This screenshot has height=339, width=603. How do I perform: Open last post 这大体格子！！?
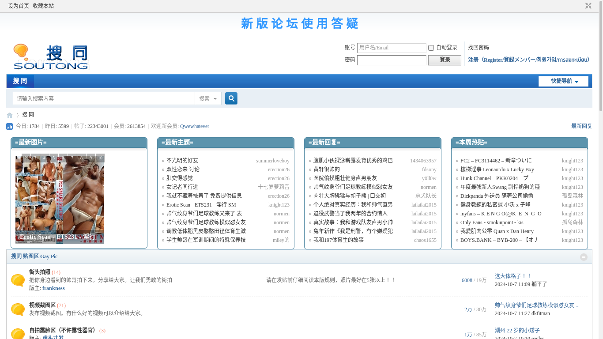click(x=513, y=276)
